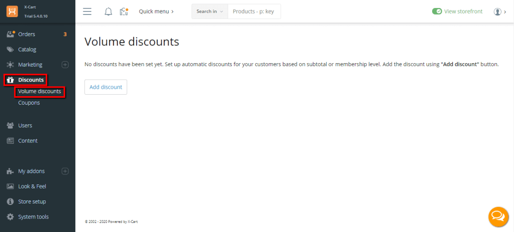Click the X-Cart logo icon

[12, 12]
